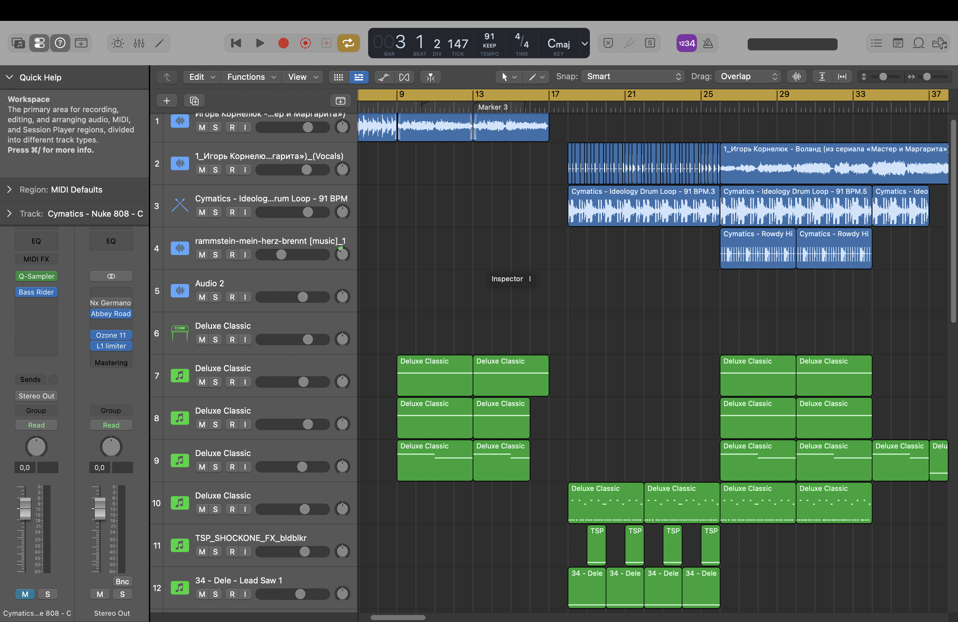Open the Mixer sliders icon
958x622 pixels.
click(x=139, y=43)
